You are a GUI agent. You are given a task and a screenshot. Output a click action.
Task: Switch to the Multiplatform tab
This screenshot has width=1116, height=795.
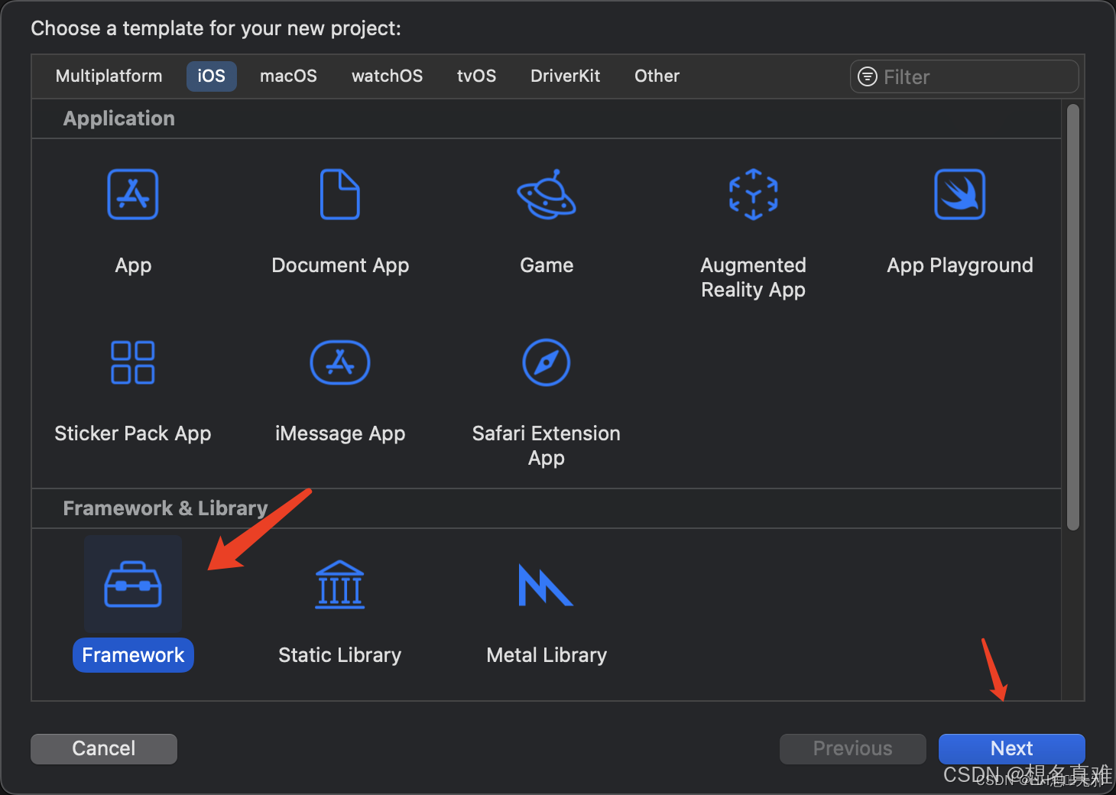coord(109,76)
